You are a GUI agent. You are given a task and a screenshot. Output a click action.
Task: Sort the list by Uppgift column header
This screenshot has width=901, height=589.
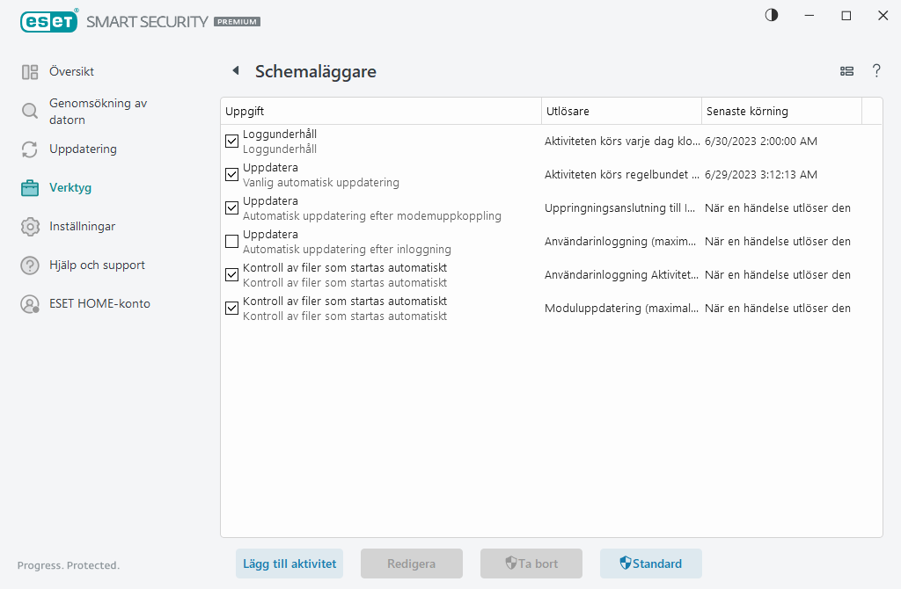pyautogui.click(x=380, y=112)
